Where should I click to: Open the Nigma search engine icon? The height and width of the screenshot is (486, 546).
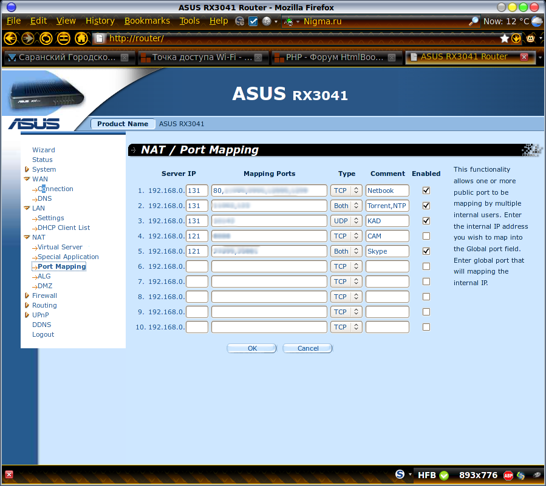click(288, 22)
